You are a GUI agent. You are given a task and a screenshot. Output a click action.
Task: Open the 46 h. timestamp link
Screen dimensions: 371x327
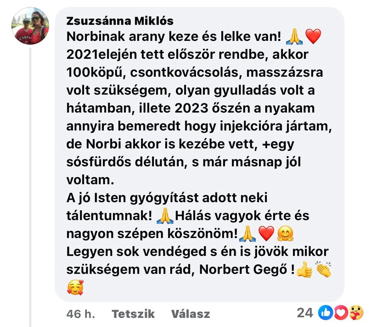pyautogui.click(x=81, y=314)
